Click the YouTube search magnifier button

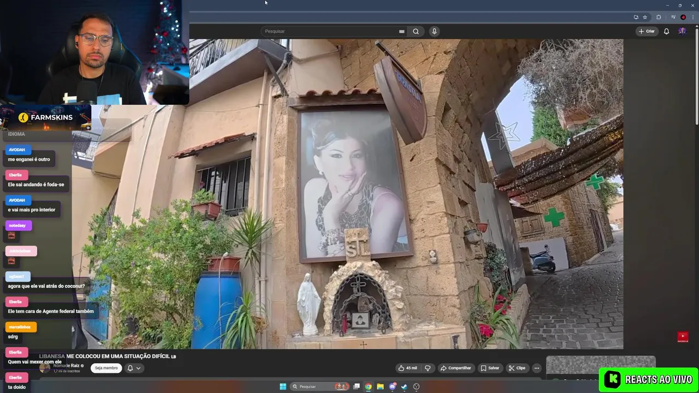point(416,31)
